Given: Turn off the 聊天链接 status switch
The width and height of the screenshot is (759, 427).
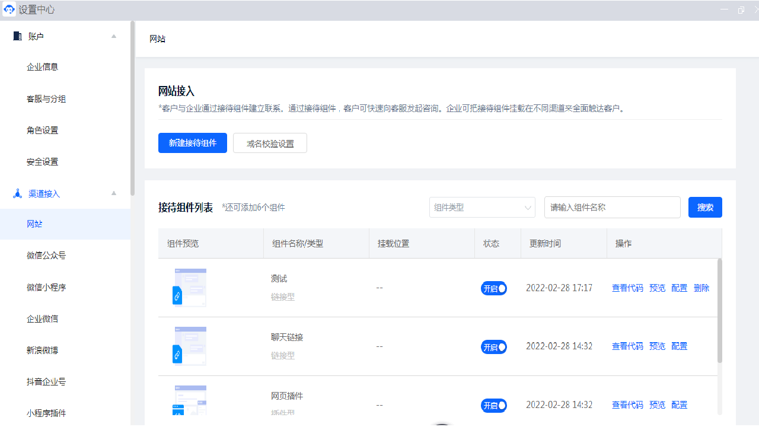Looking at the screenshot, I should tap(494, 347).
